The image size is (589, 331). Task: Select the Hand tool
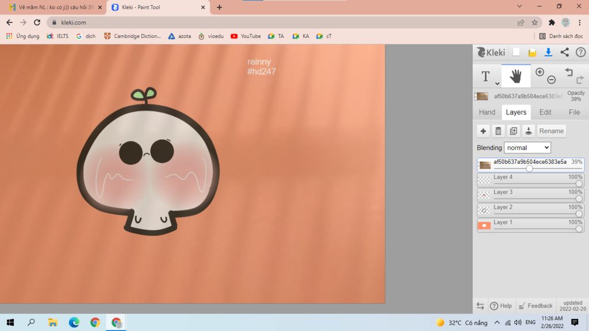click(x=516, y=76)
